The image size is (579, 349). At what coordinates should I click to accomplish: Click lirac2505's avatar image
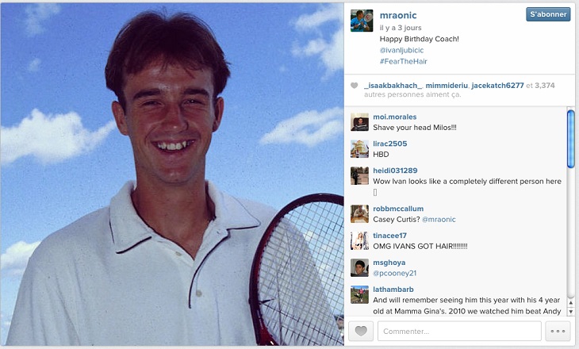pos(359,149)
